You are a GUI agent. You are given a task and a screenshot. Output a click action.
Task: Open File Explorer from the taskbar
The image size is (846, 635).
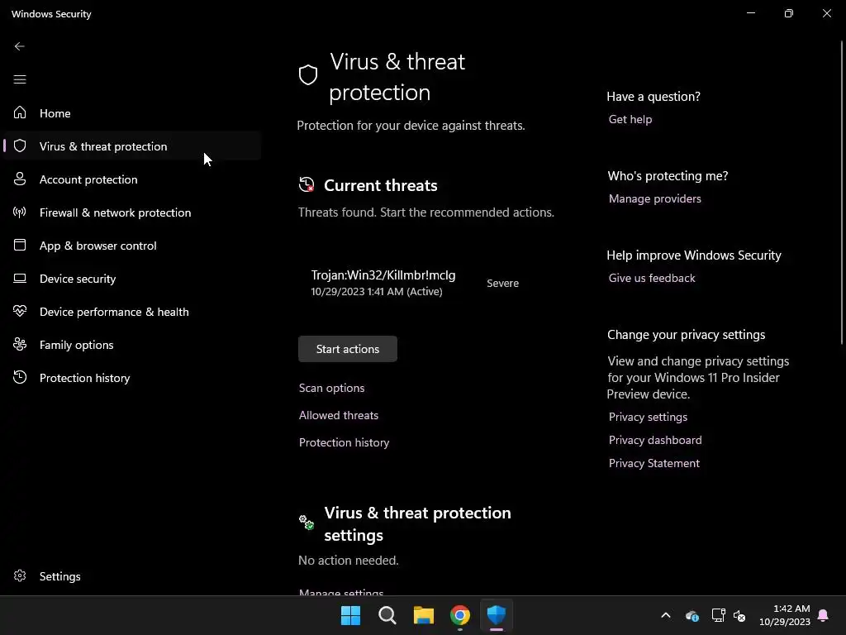pyautogui.click(x=424, y=615)
